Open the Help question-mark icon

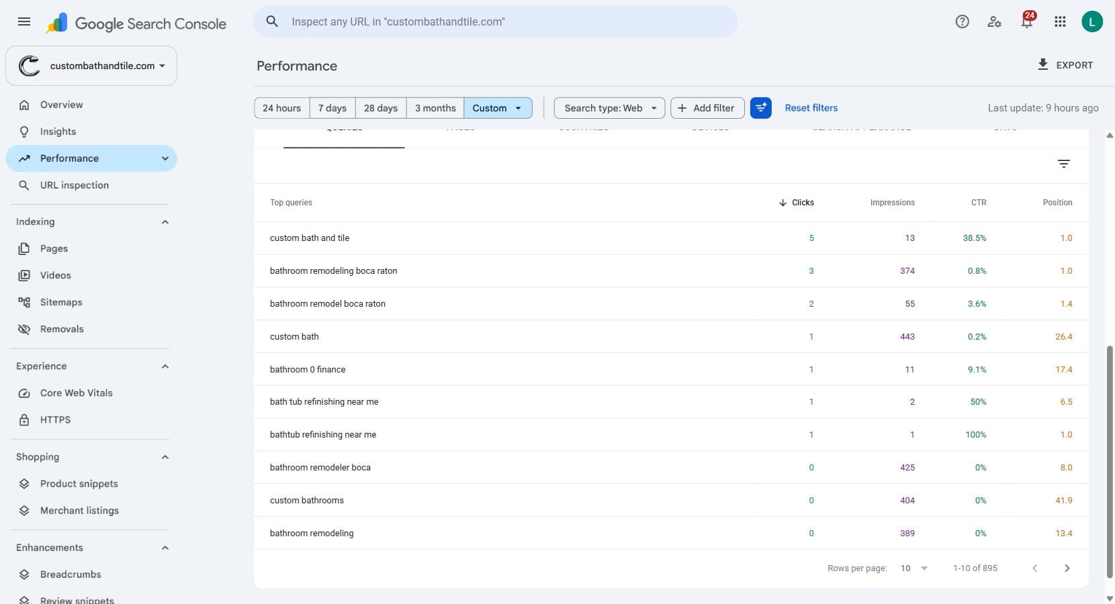coord(962,21)
